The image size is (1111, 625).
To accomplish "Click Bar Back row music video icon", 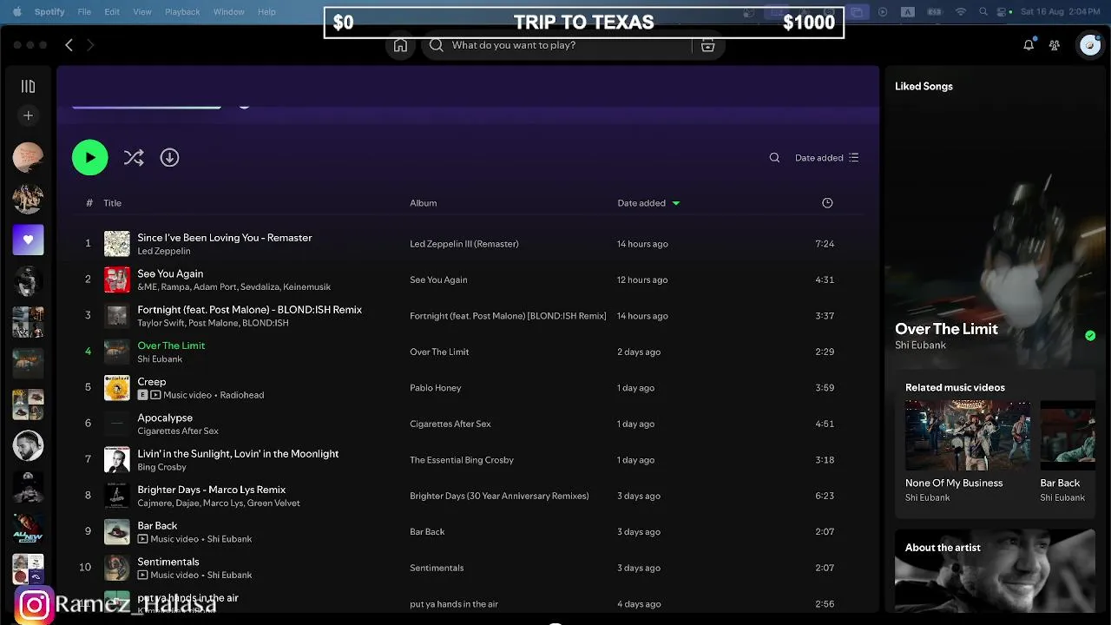I will click(x=142, y=539).
